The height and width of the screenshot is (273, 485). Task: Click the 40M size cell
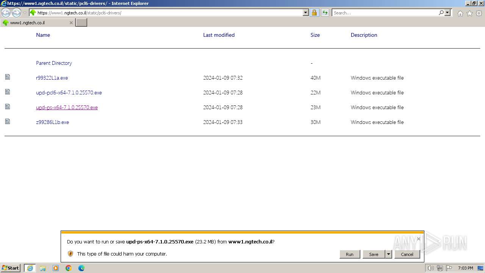(315, 78)
